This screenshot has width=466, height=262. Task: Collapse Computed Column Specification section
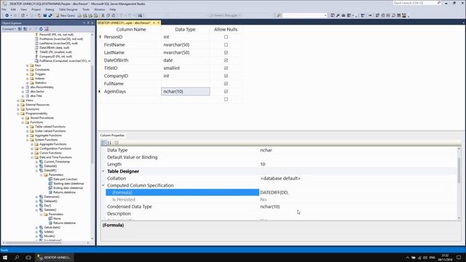pos(103,186)
